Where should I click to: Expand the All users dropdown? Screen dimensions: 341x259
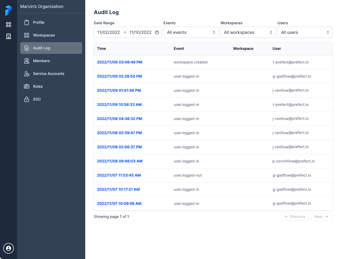(x=305, y=32)
